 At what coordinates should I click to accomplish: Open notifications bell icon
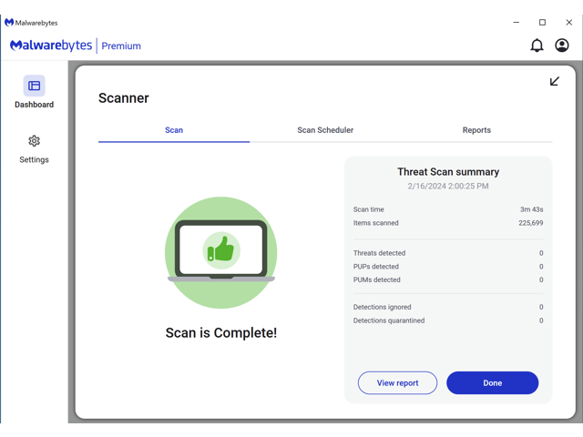pos(537,46)
